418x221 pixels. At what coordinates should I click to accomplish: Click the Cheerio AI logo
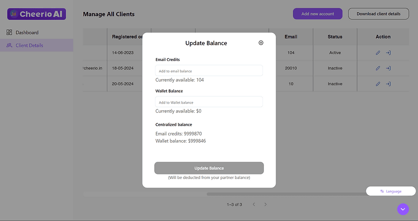[x=37, y=14]
